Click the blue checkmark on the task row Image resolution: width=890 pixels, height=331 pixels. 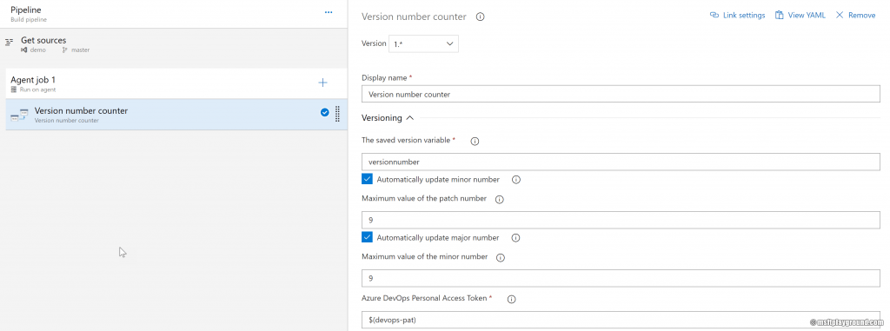[325, 112]
